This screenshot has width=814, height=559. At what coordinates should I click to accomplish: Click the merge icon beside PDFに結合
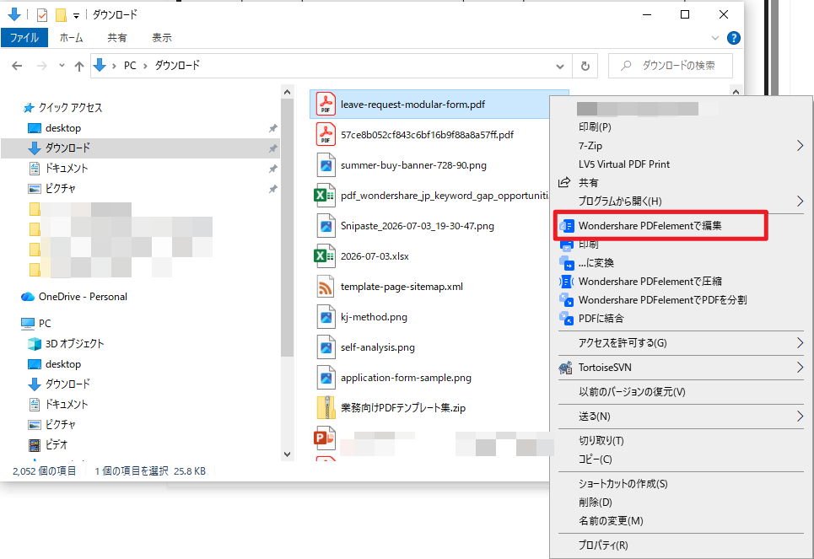(x=567, y=319)
